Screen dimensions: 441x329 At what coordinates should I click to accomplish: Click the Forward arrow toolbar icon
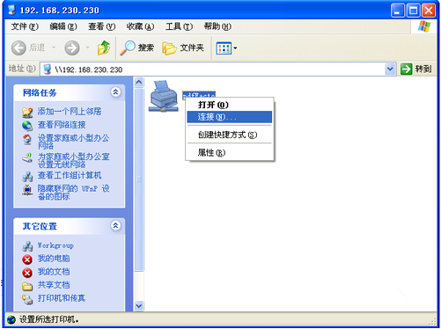point(72,48)
